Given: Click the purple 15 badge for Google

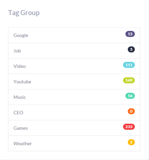Looking at the screenshot, I should pos(130,34).
